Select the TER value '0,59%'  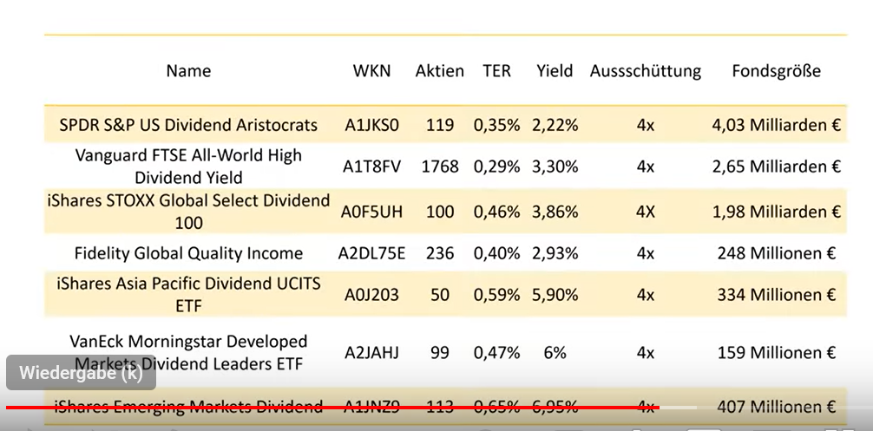point(496,295)
